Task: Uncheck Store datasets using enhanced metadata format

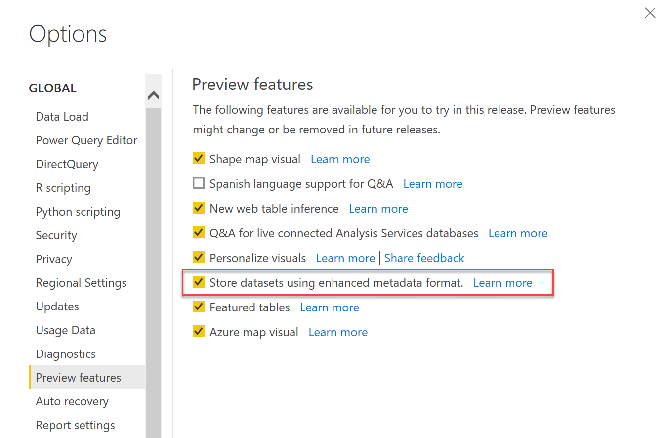Action: click(199, 282)
